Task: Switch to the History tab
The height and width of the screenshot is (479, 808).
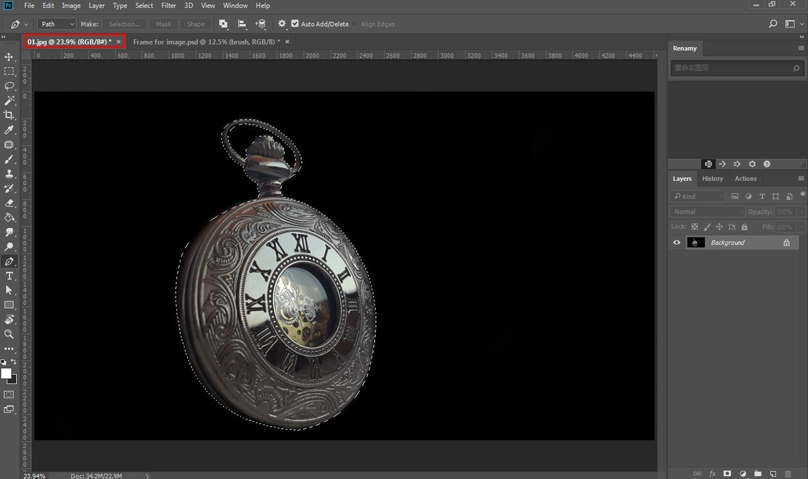Action: click(712, 179)
